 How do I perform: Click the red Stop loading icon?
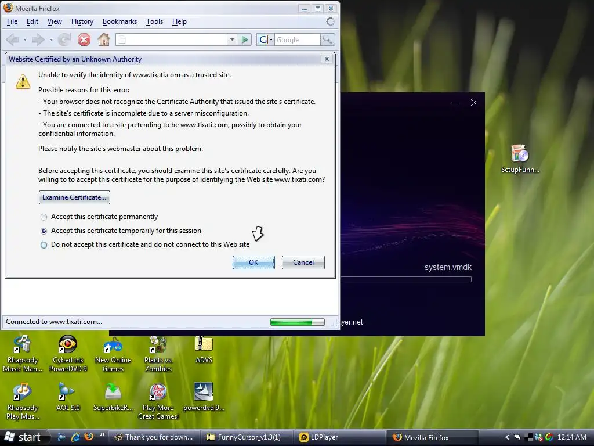point(84,39)
